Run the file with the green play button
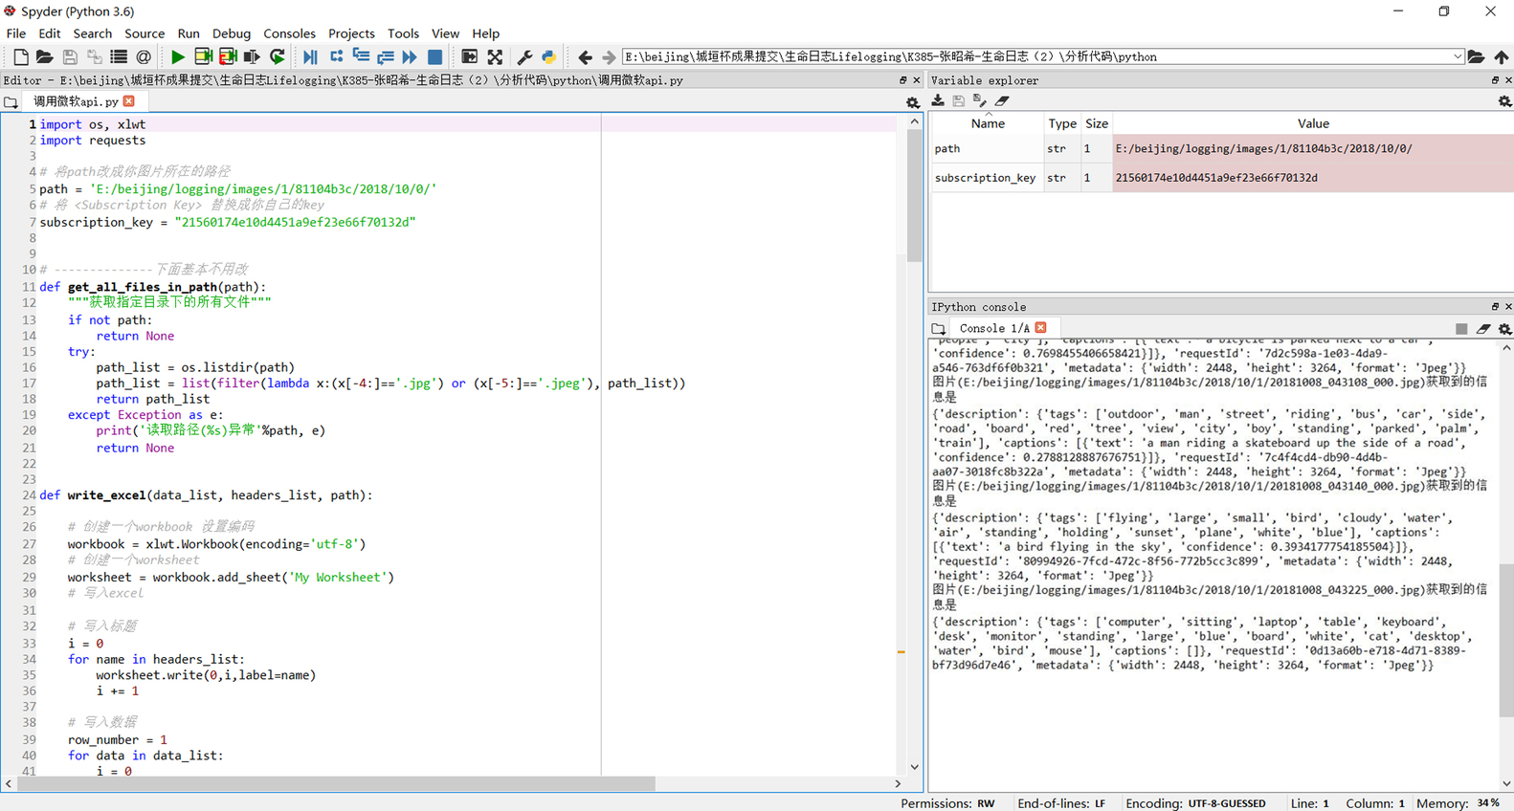Viewport: 1514px width, 811px height. pyautogui.click(x=178, y=57)
